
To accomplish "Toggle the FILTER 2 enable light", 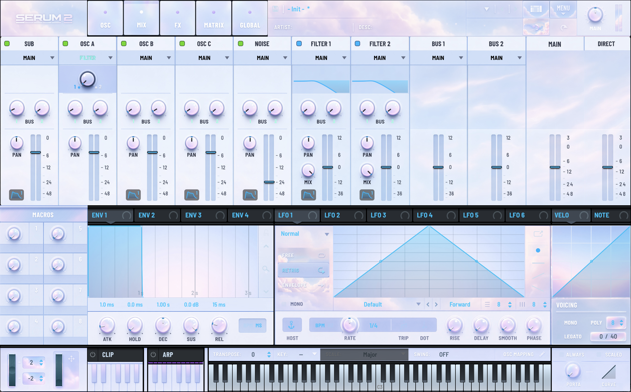I will coord(357,43).
